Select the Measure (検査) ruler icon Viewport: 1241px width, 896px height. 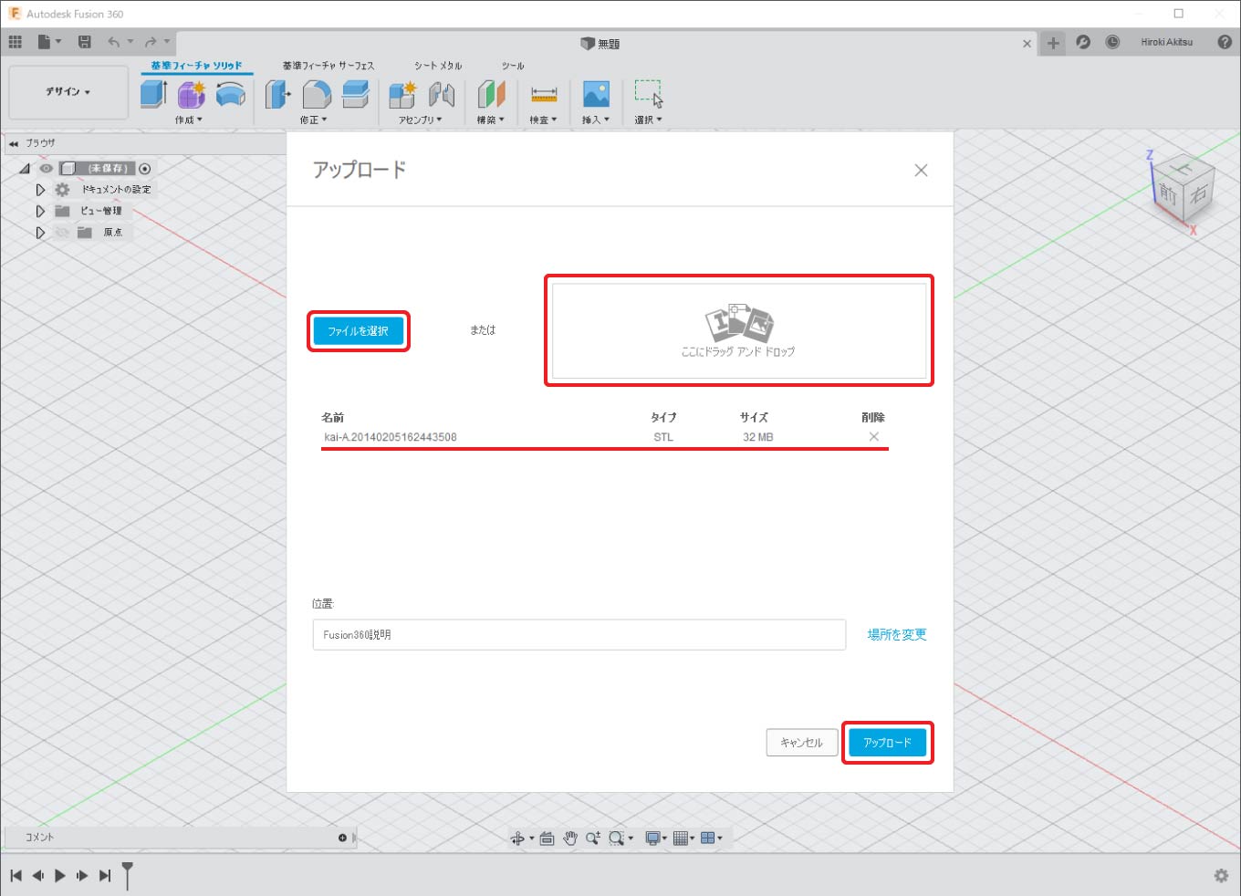pyautogui.click(x=544, y=95)
